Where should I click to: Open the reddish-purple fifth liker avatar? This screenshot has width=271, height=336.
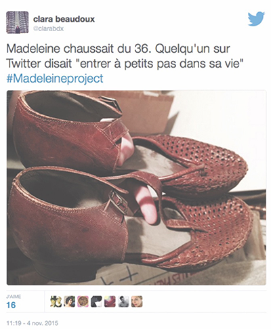pos(110,301)
